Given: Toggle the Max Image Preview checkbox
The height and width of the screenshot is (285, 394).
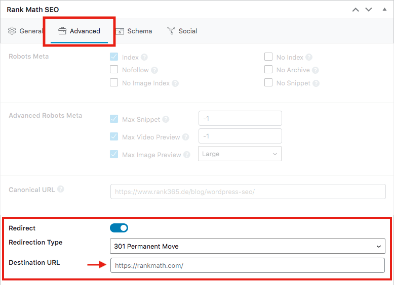Looking at the screenshot, I should [114, 154].
